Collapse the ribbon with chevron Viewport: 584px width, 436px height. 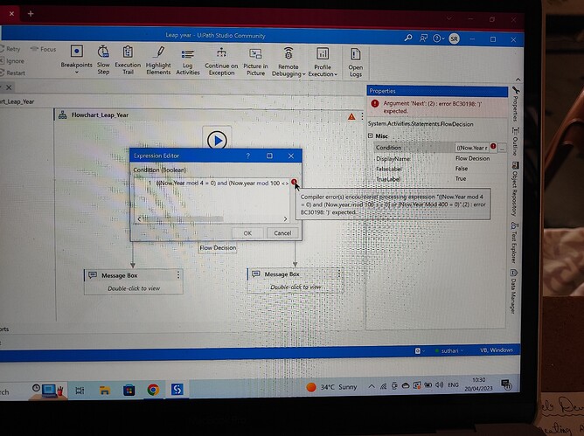click(x=518, y=80)
